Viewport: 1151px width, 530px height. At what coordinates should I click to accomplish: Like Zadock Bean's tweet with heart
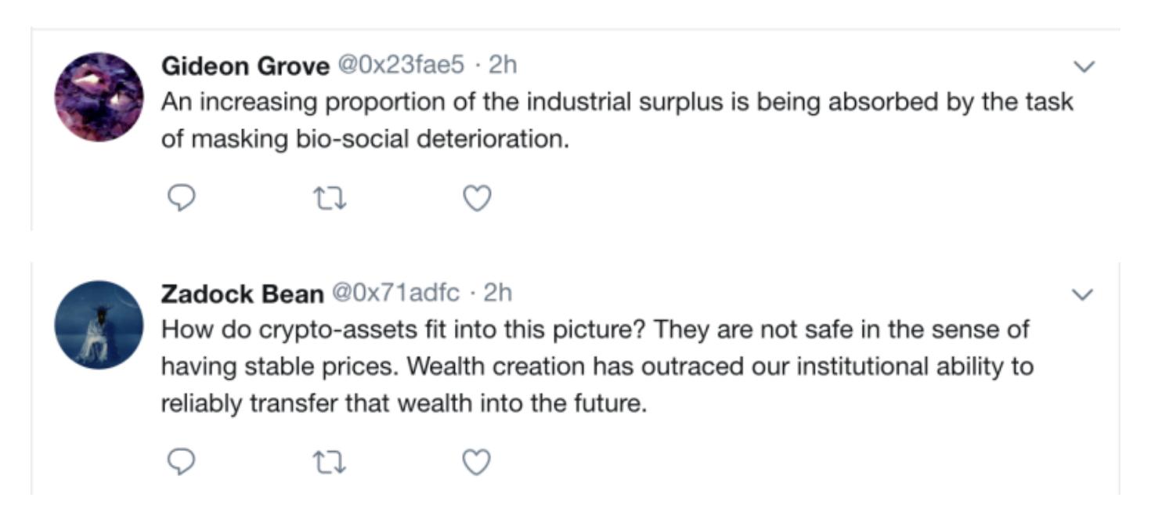[477, 462]
